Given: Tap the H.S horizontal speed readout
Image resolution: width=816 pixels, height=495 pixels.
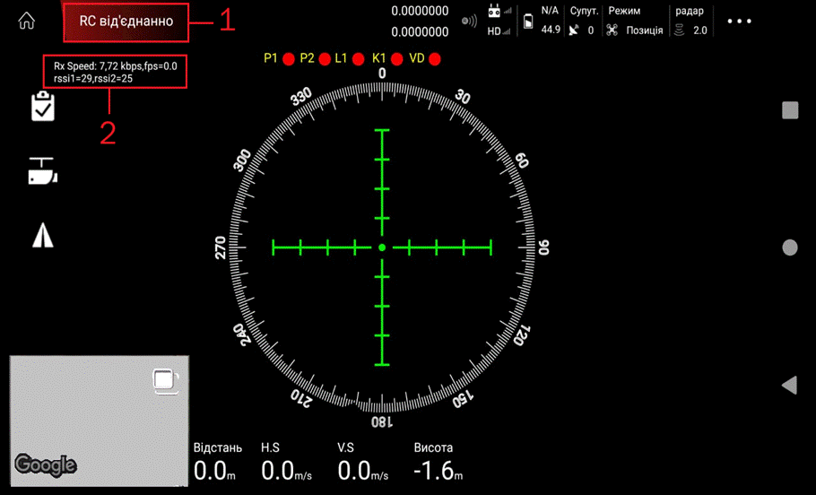Looking at the screenshot, I should point(287,462).
